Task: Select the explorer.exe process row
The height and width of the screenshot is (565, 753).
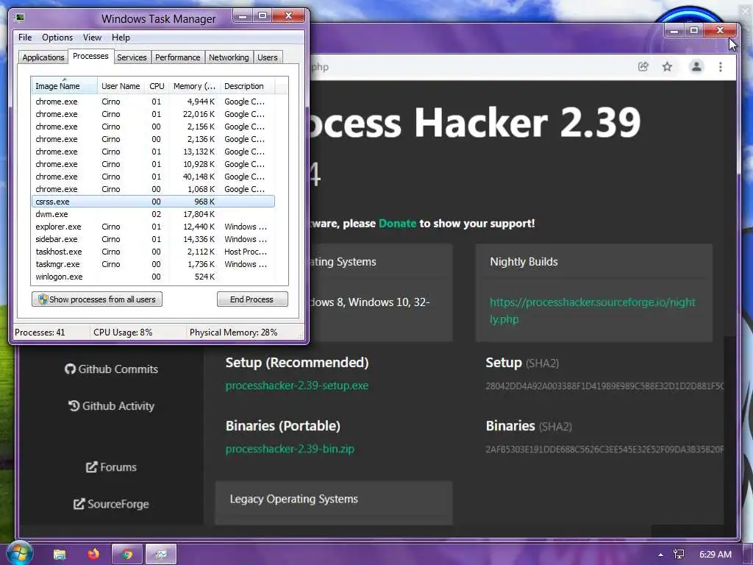Action: pos(153,227)
